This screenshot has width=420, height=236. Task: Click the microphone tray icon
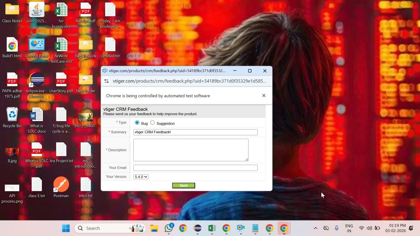(337, 228)
